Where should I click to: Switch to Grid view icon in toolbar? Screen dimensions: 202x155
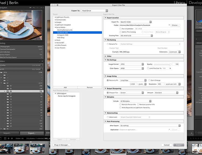coord(48,133)
